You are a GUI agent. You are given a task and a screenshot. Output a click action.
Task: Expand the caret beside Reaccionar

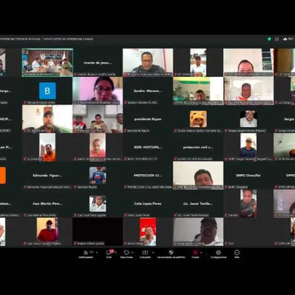133,253
